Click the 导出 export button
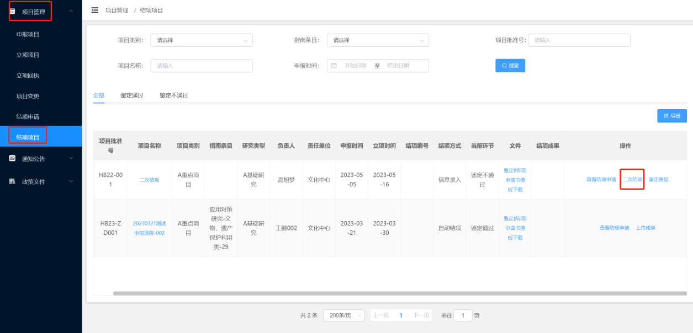Image resolution: width=693 pixels, height=333 pixels. (x=671, y=116)
